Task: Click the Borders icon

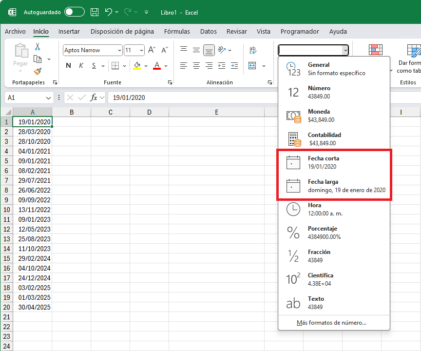Action: pos(115,65)
